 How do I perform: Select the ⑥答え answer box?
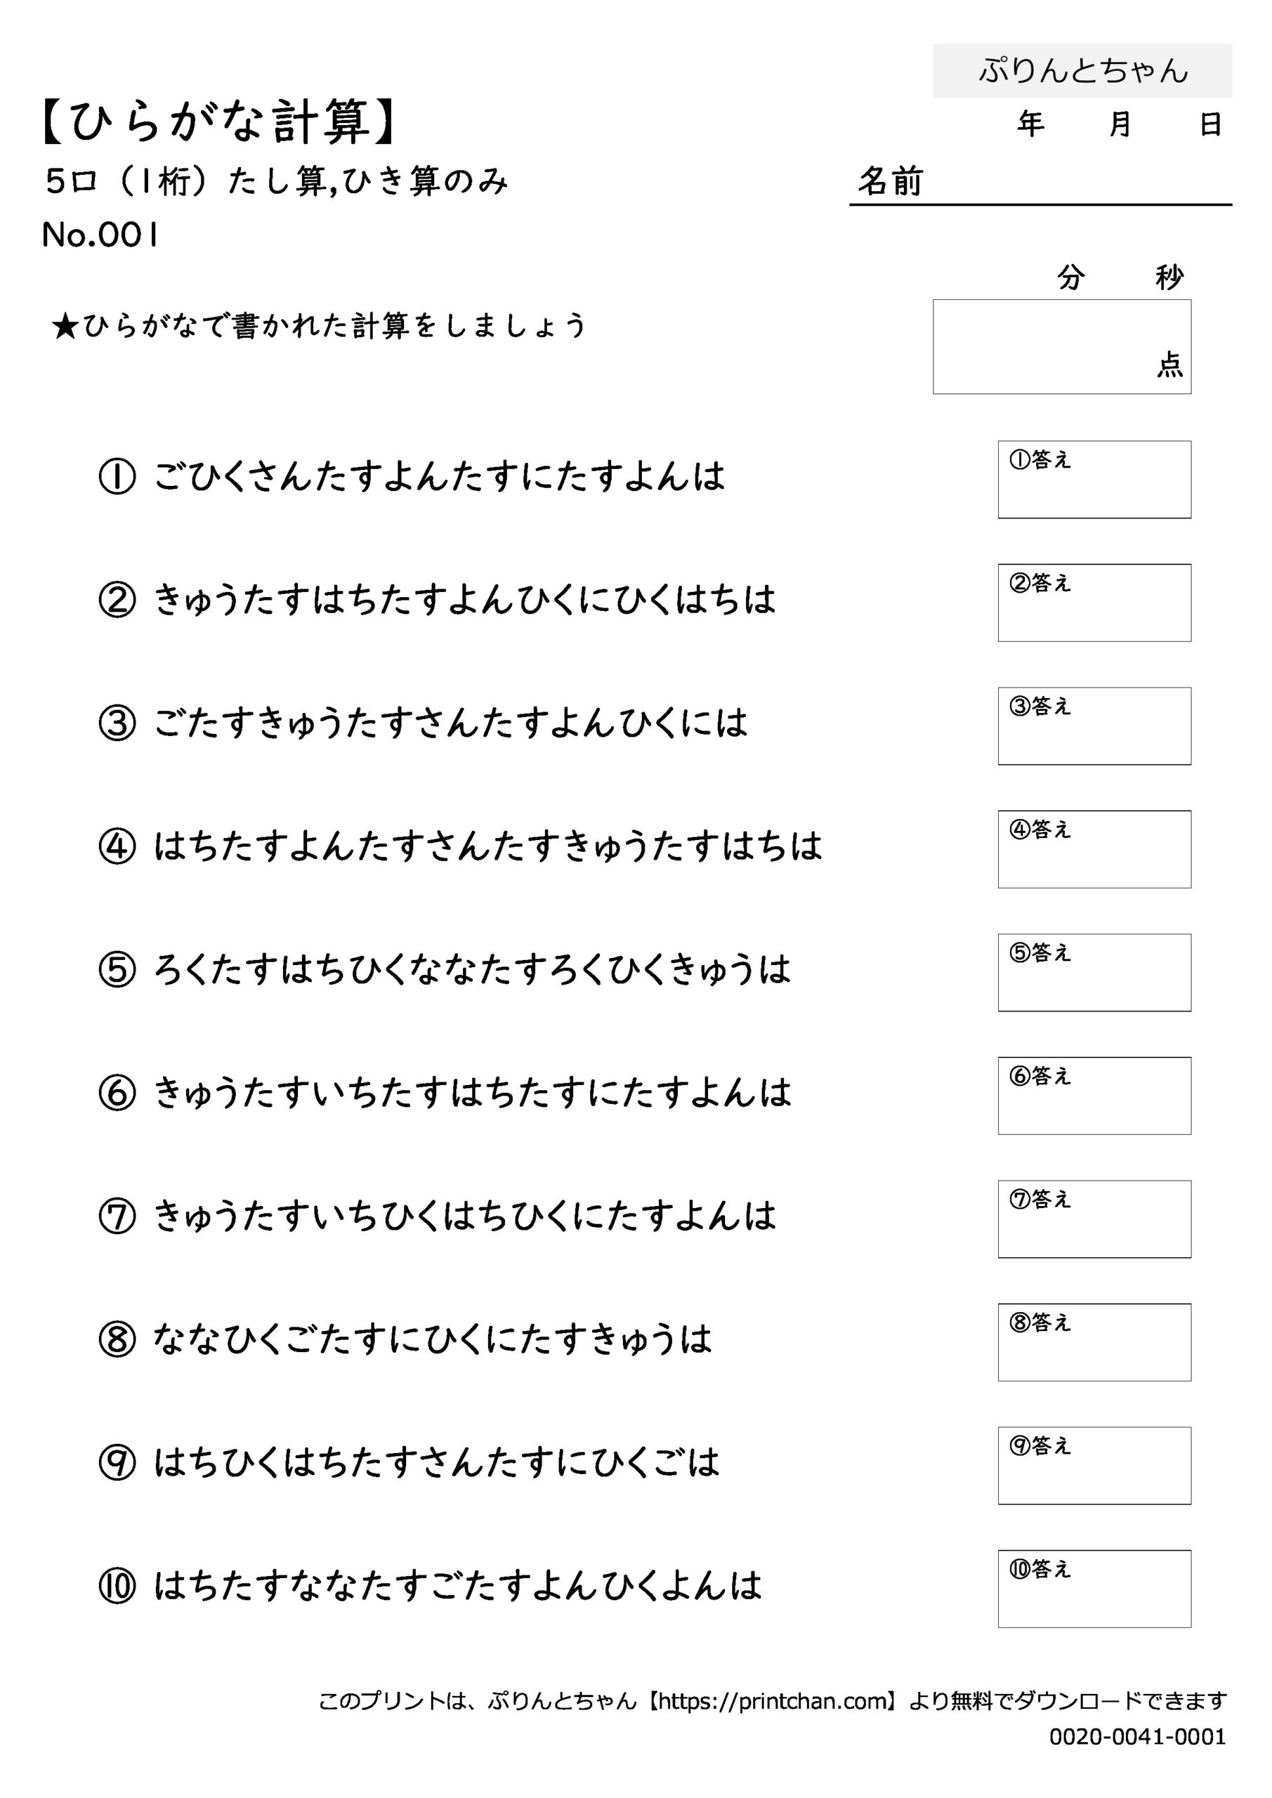coord(1094,1096)
